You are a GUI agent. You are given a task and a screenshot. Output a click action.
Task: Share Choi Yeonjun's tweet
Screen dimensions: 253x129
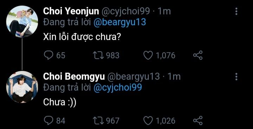click(x=198, y=55)
